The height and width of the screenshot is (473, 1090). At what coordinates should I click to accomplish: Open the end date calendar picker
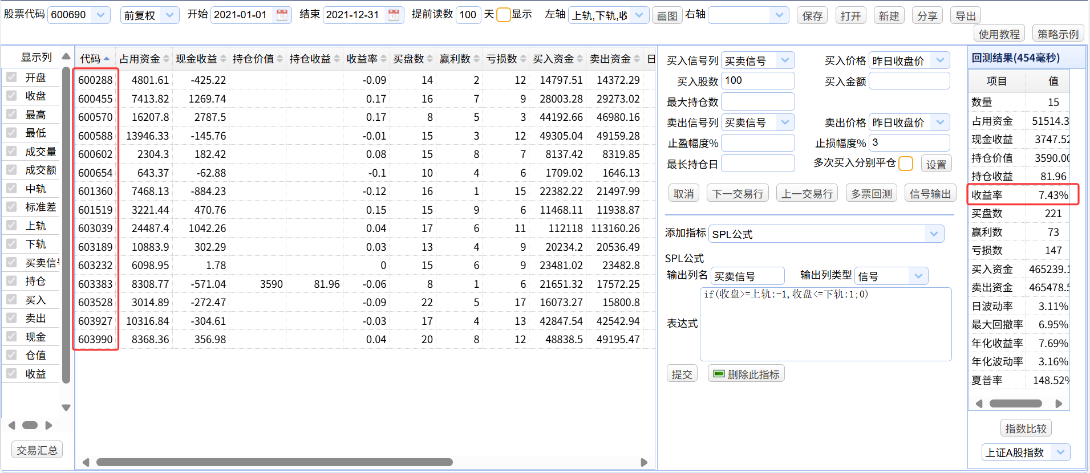pos(394,15)
